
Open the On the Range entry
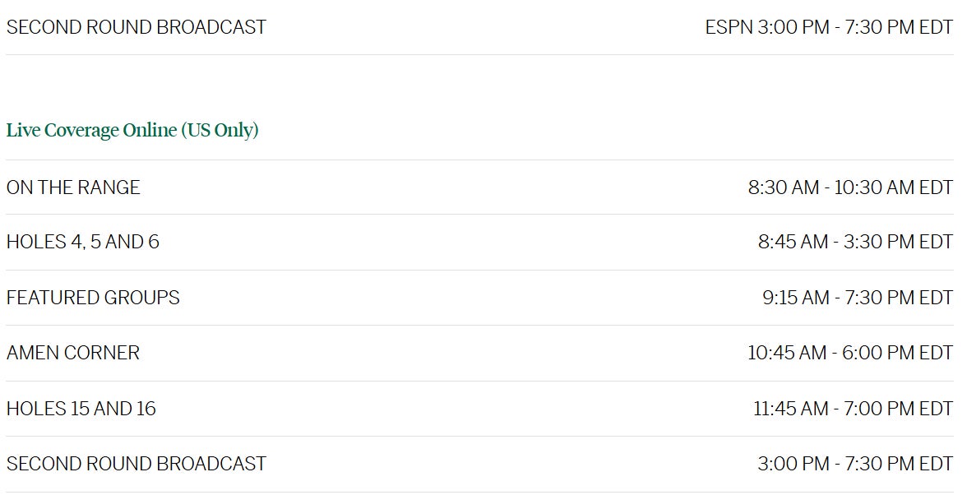pos(73,187)
